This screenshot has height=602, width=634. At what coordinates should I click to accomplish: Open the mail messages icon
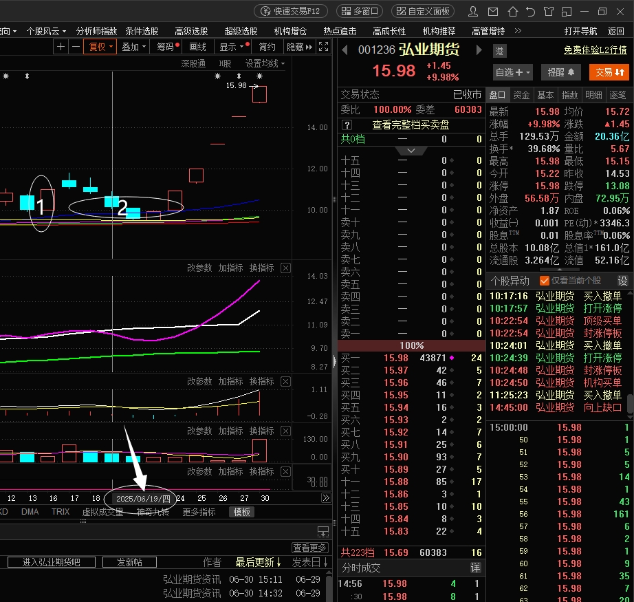click(x=493, y=11)
